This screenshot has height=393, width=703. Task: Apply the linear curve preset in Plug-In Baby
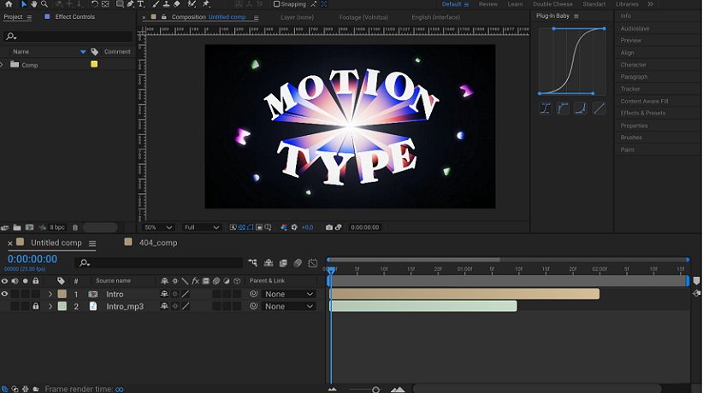tap(600, 109)
